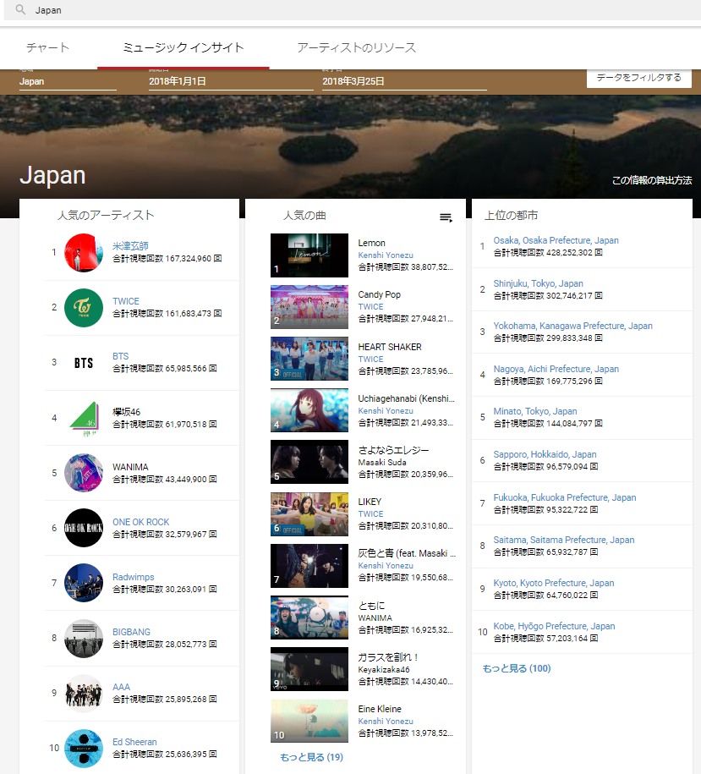Open the Radwimps name link

(x=134, y=577)
